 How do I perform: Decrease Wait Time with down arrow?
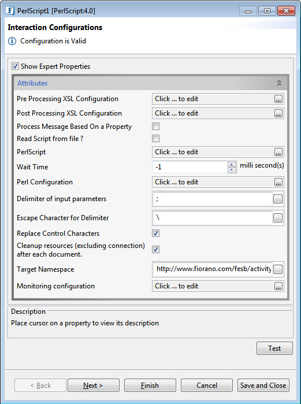coord(232,169)
